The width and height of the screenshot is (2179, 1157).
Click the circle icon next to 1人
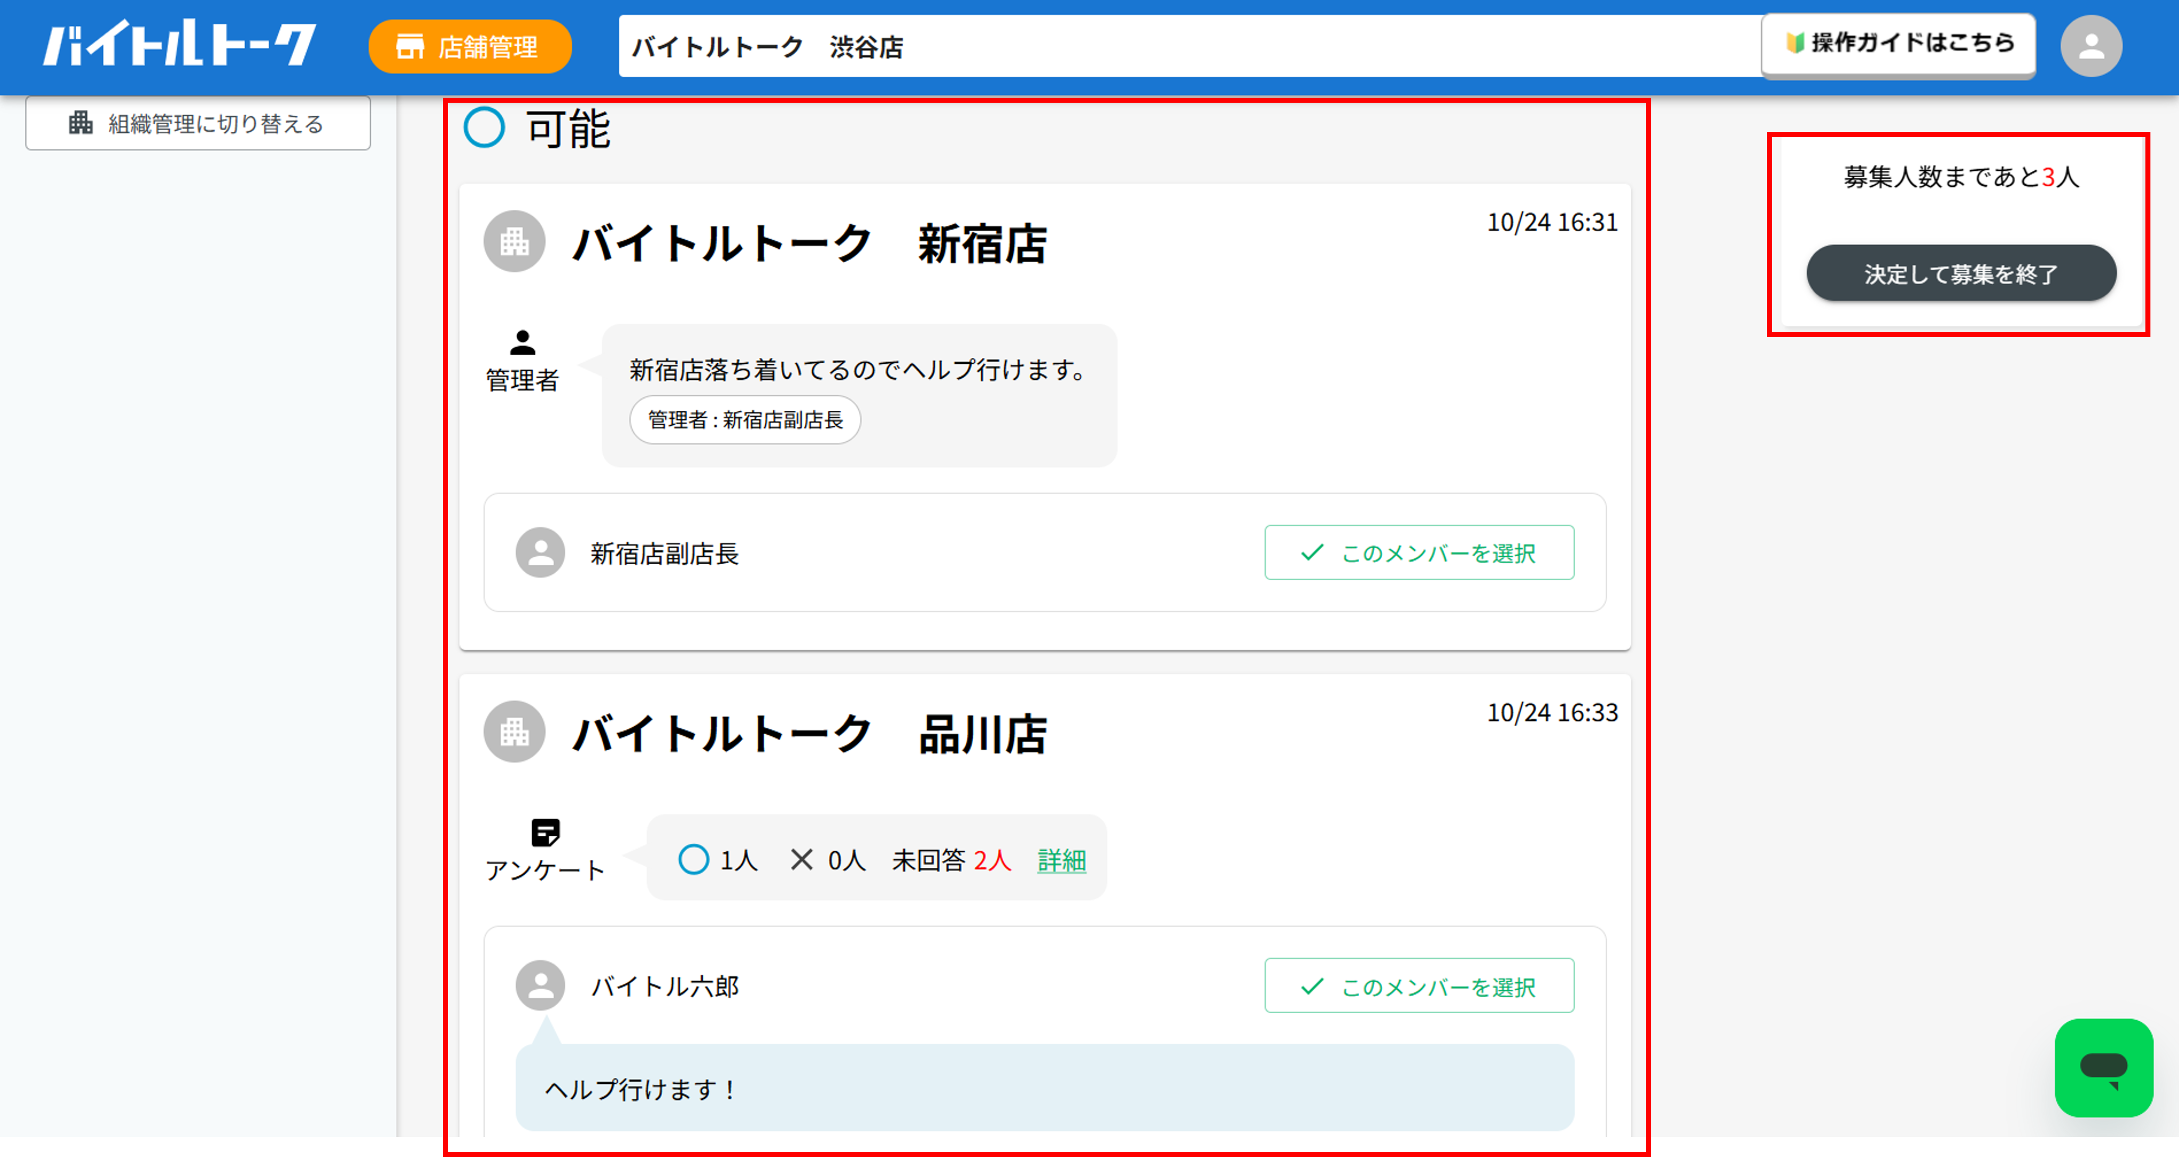click(x=694, y=860)
